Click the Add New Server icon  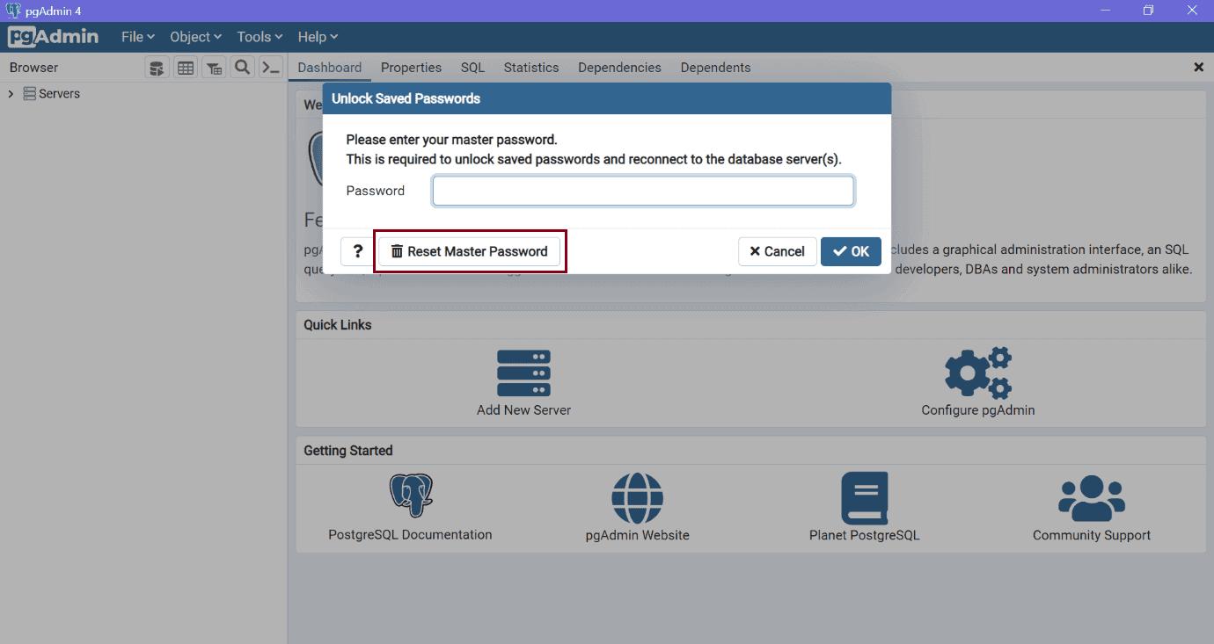(523, 373)
